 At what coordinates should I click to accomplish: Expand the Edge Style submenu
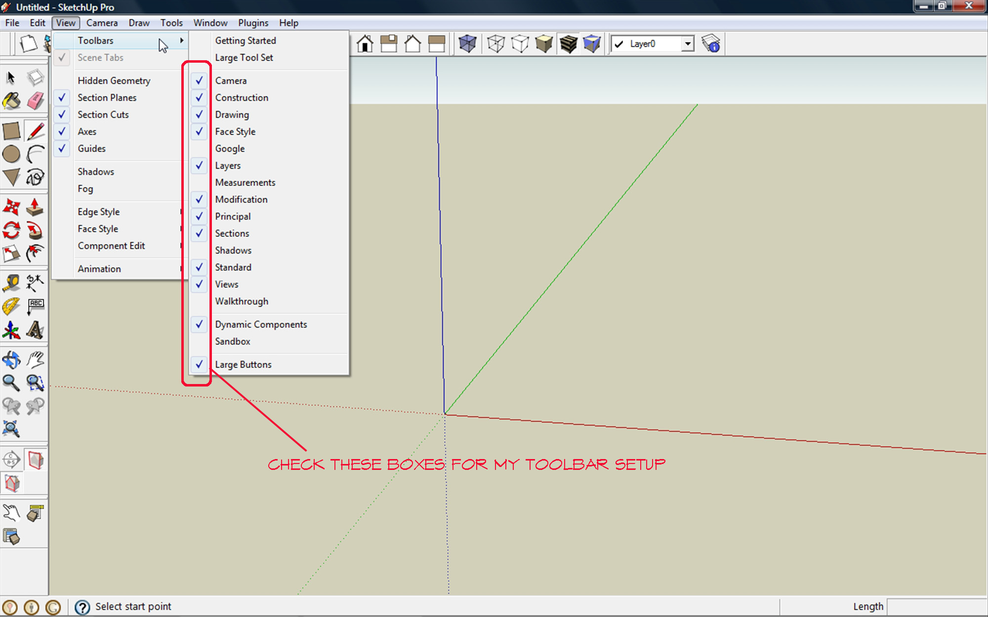pos(99,212)
